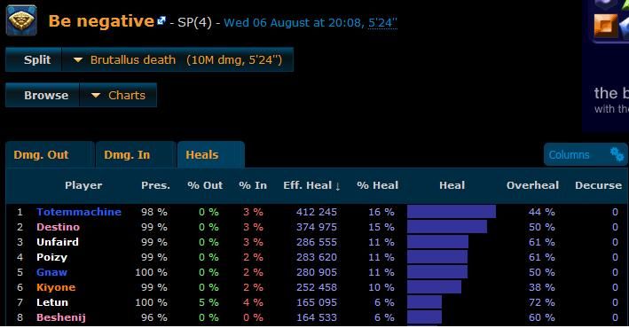The height and width of the screenshot is (328, 629).
Task: Open player Unfaird's details
Action: [58, 242]
